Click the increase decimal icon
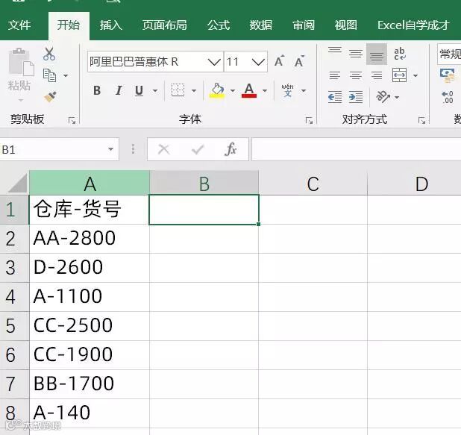Screen dimensions: 461x435 448,97
